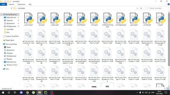Screen dimensions: 170x95
Task: Select the _hashlib.pyd file icon
Action: [82, 18]
